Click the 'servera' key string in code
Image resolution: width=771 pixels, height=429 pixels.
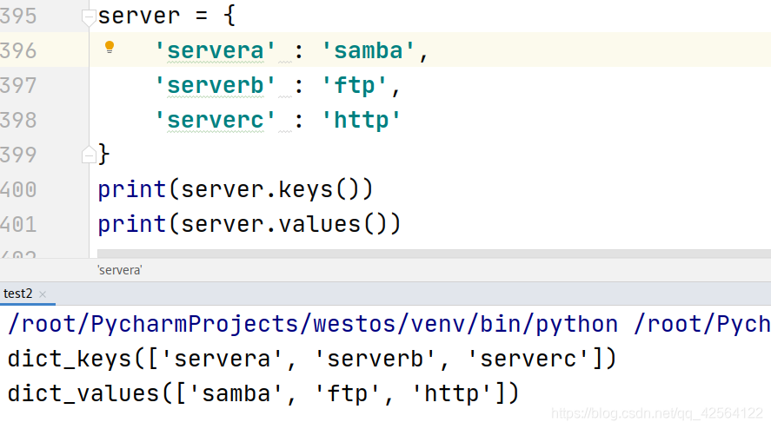(x=216, y=50)
